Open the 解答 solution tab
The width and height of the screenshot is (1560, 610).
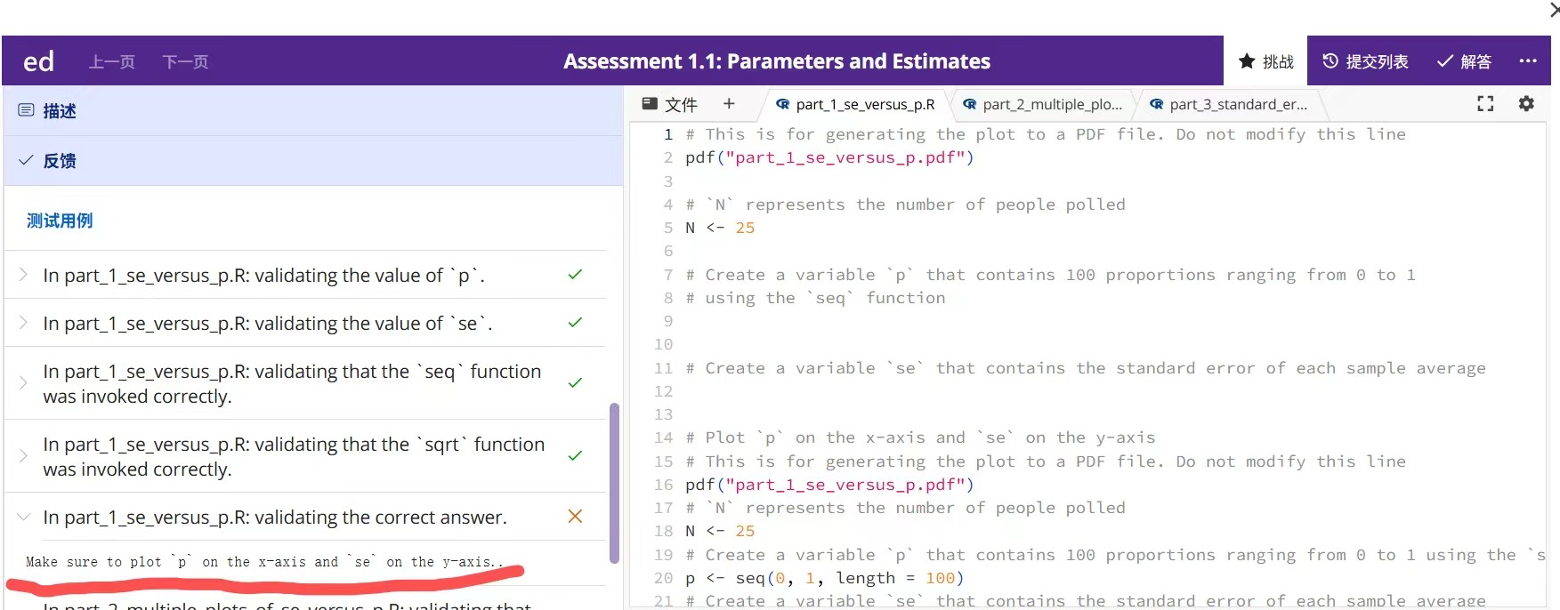click(x=1464, y=61)
